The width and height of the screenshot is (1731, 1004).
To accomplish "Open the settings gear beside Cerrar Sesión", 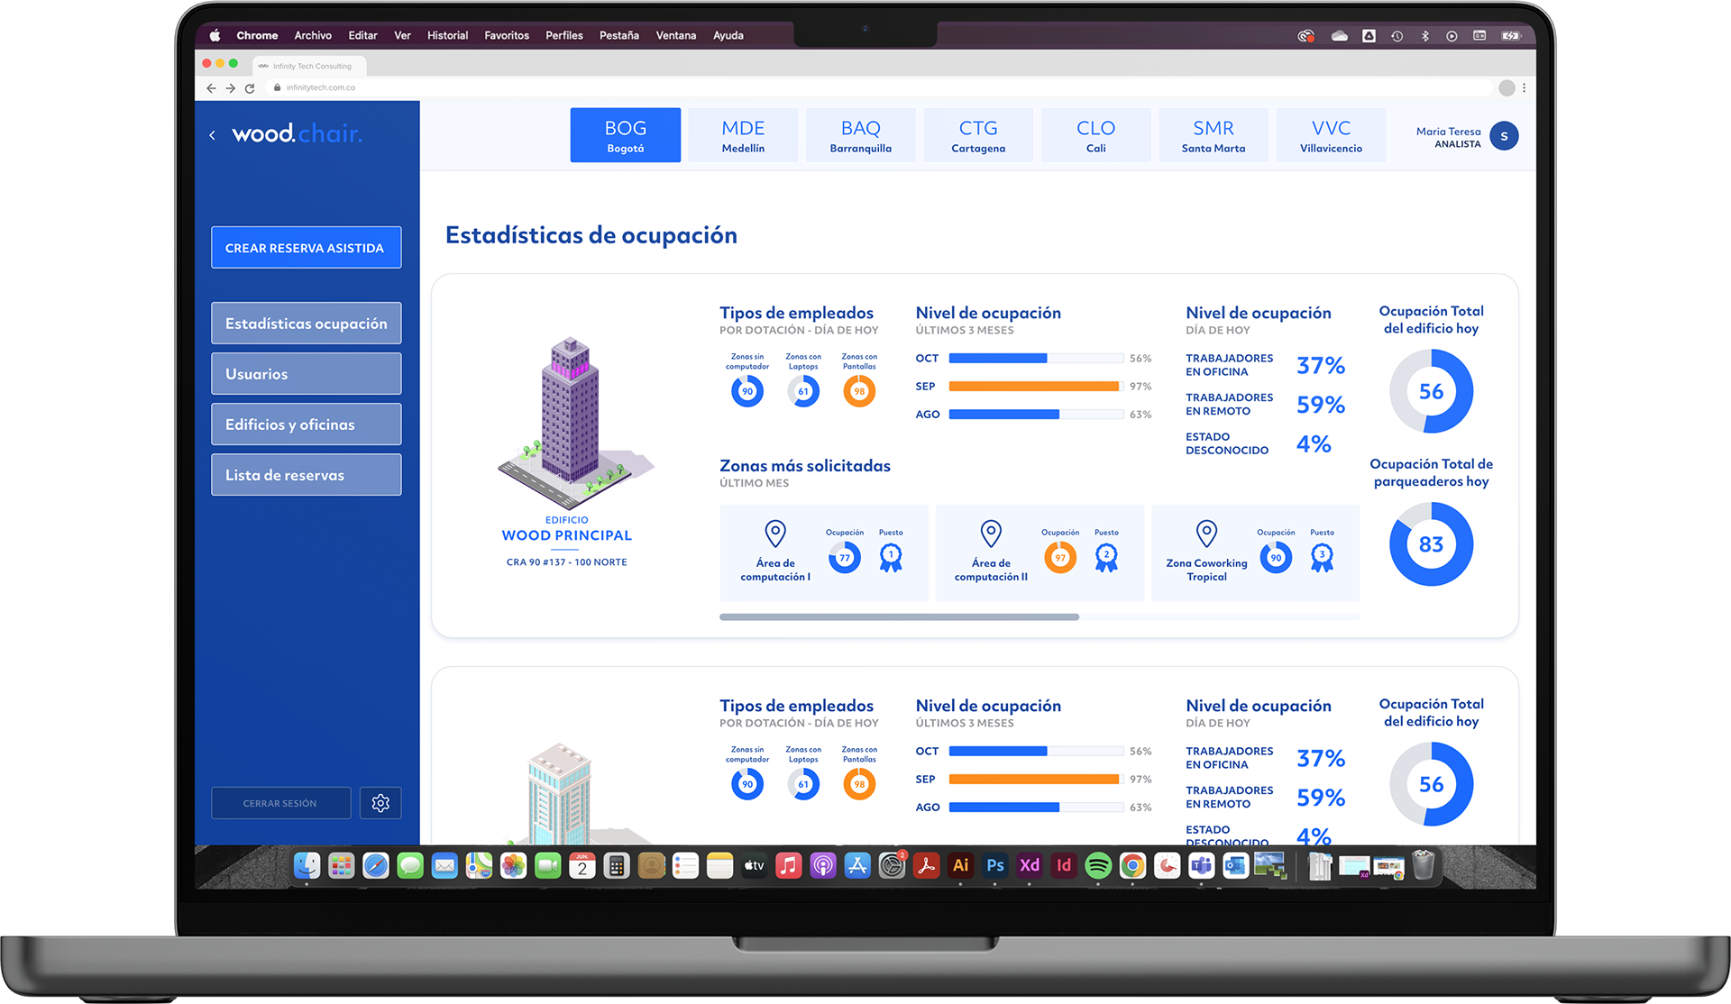I will click(380, 803).
